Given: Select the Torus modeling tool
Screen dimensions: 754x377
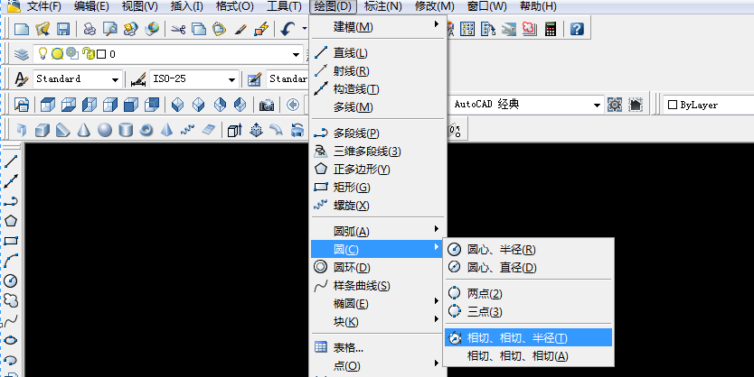Looking at the screenshot, I should click(146, 130).
